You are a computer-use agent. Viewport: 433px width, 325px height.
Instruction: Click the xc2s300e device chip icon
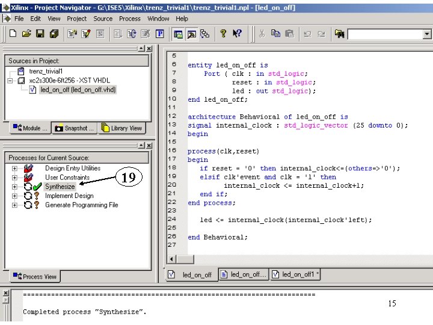pyautogui.click(x=21, y=81)
